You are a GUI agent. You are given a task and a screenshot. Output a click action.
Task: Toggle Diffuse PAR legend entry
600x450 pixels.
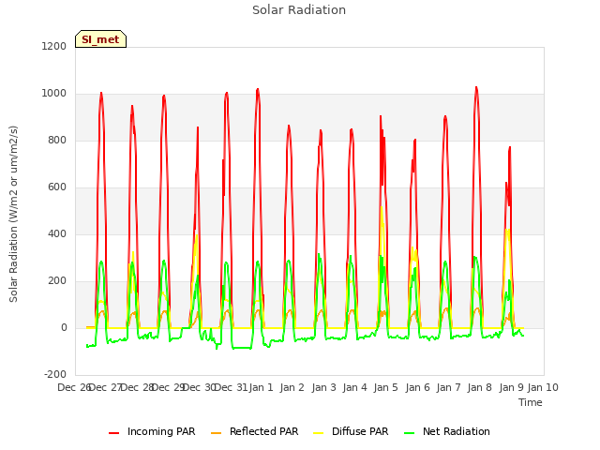[x=351, y=431]
